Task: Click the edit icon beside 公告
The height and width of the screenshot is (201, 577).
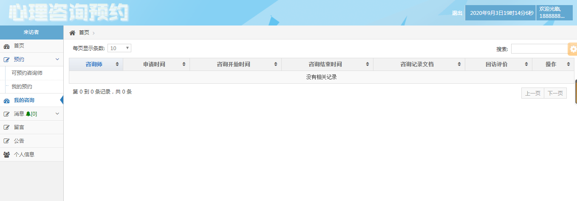Action: [x=6, y=141]
